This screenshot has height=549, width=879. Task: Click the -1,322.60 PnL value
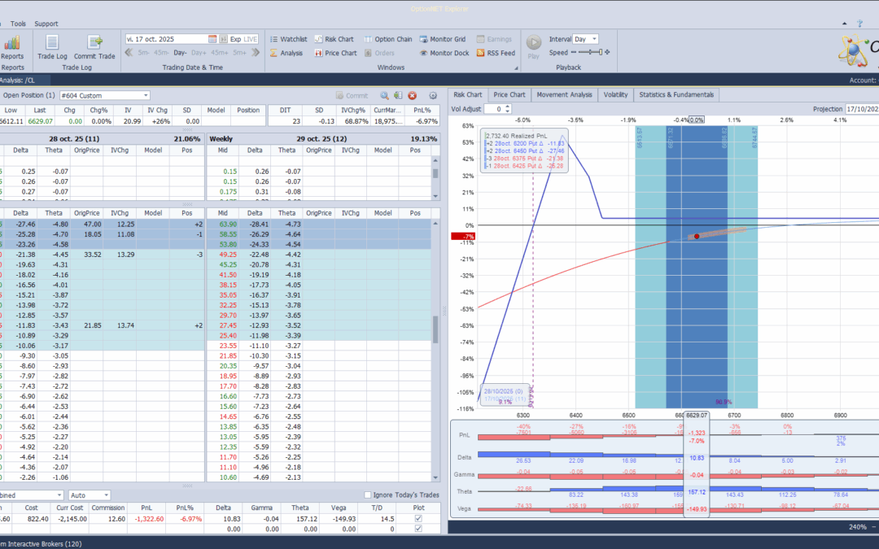point(149,519)
